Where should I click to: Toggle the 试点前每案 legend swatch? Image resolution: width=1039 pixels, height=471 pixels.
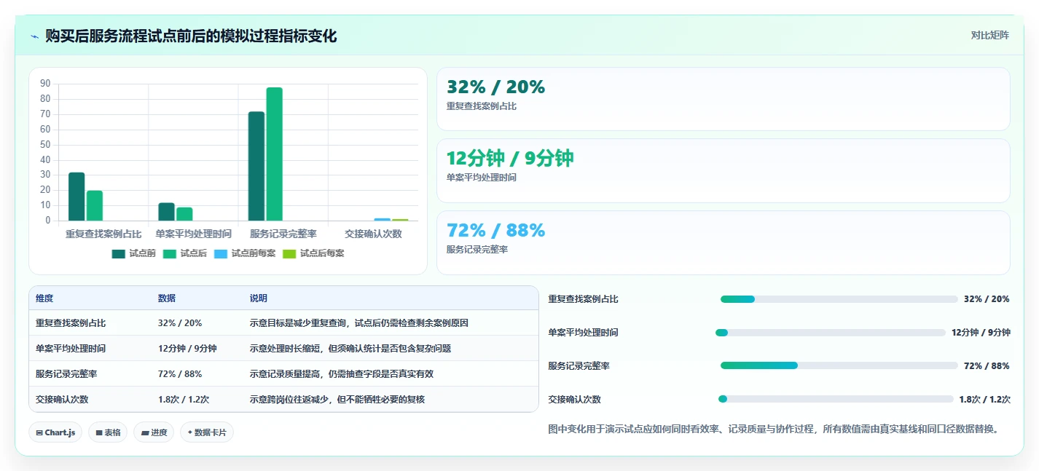pyautogui.click(x=221, y=253)
